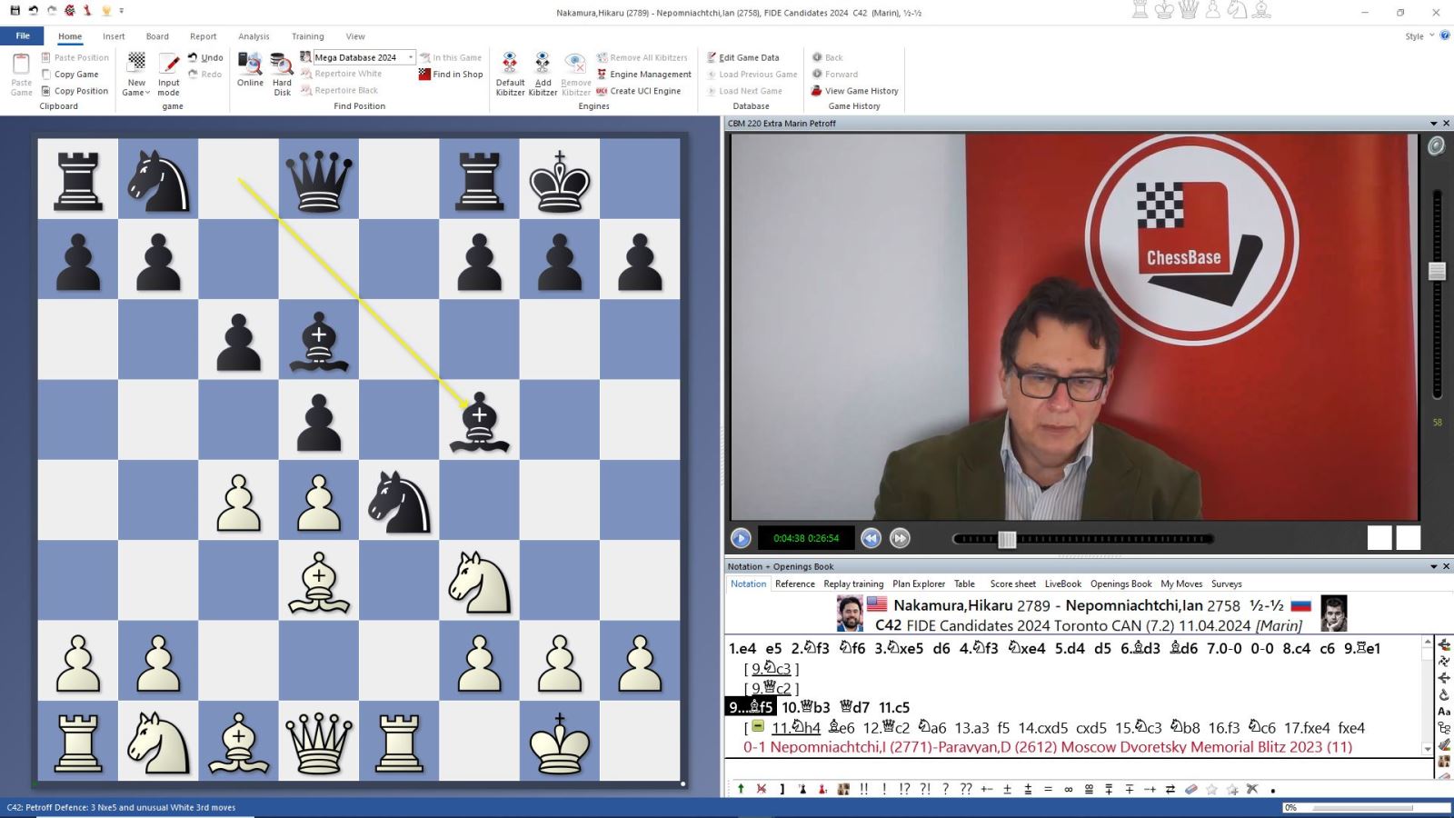Click the Nakamura player photo
Image resolution: width=1454 pixels, height=818 pixels.
(850, 613)
